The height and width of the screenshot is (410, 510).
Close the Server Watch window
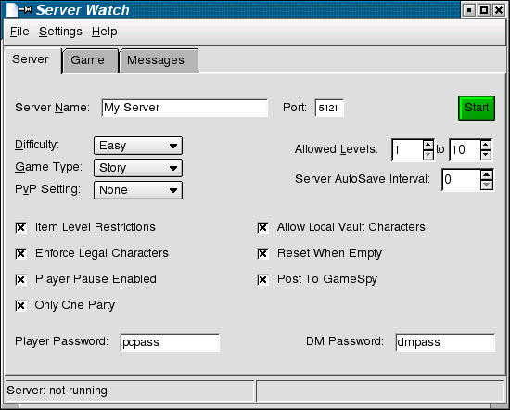pyautogui.click(x=499, y=10)
